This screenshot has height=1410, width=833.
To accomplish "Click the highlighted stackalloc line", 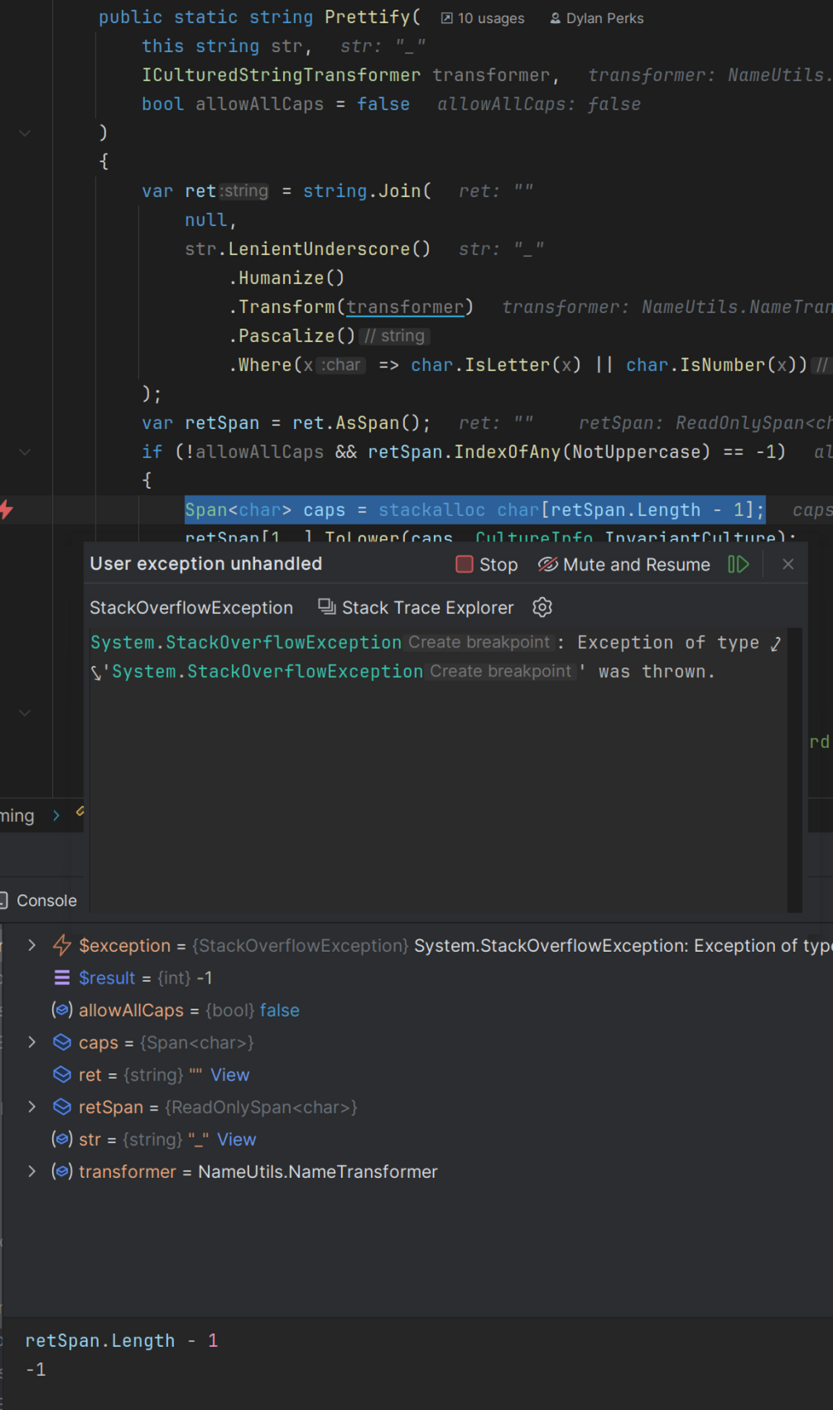I will coord(474,509).
